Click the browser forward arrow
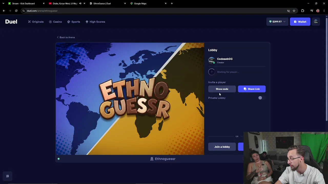Image resolution: width=328 pixels, height=184 pixels. (10, 11)
